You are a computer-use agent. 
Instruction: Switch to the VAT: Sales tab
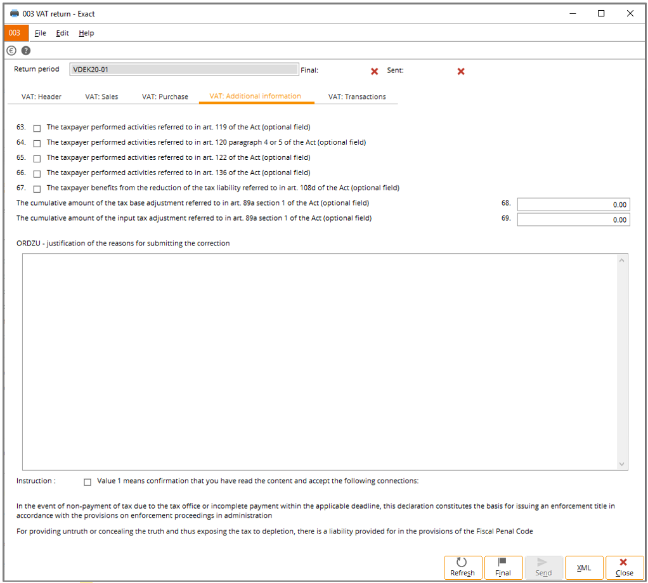(101, 96)
